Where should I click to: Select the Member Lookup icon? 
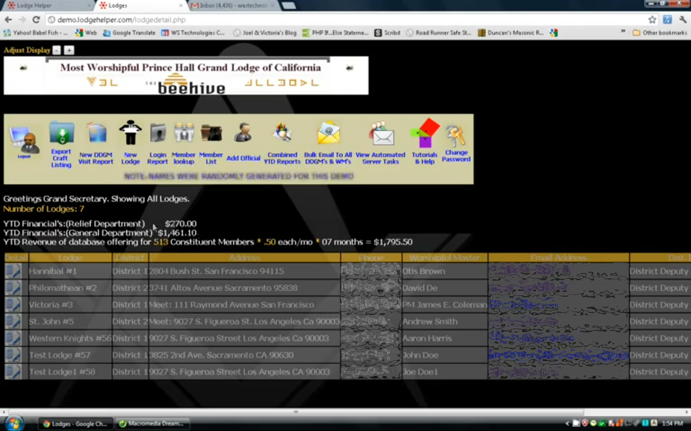click(184, 134)
